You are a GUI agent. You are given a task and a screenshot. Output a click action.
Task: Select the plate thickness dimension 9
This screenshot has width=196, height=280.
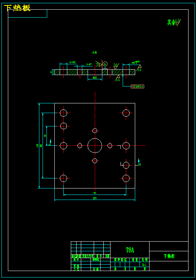(x=51, y=72)
